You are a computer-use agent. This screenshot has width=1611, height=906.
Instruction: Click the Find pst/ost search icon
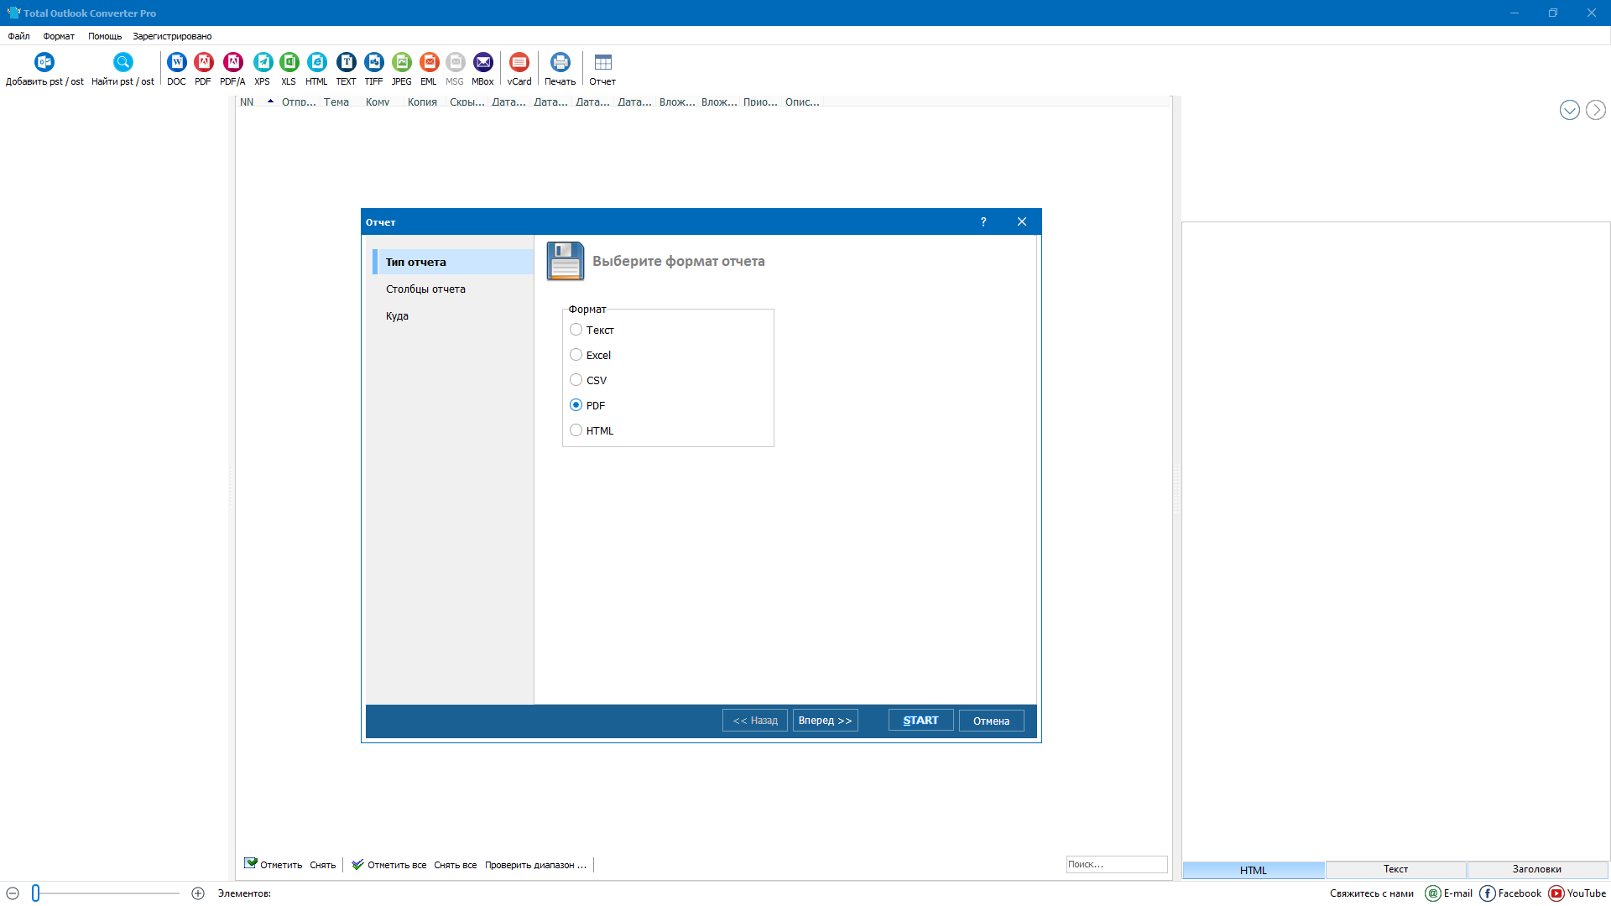pos(123,62)
